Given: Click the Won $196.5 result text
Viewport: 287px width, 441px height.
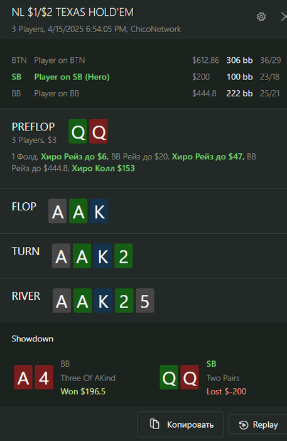Looking at the screenshot, I should click(x=83, y=391).
